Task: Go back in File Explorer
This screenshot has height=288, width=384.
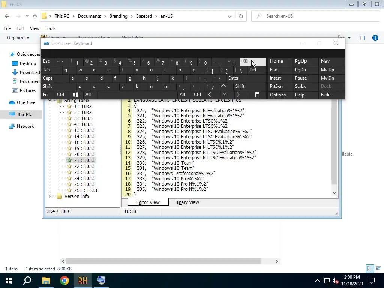Action: pyautogui.click(x=7, y=16)
